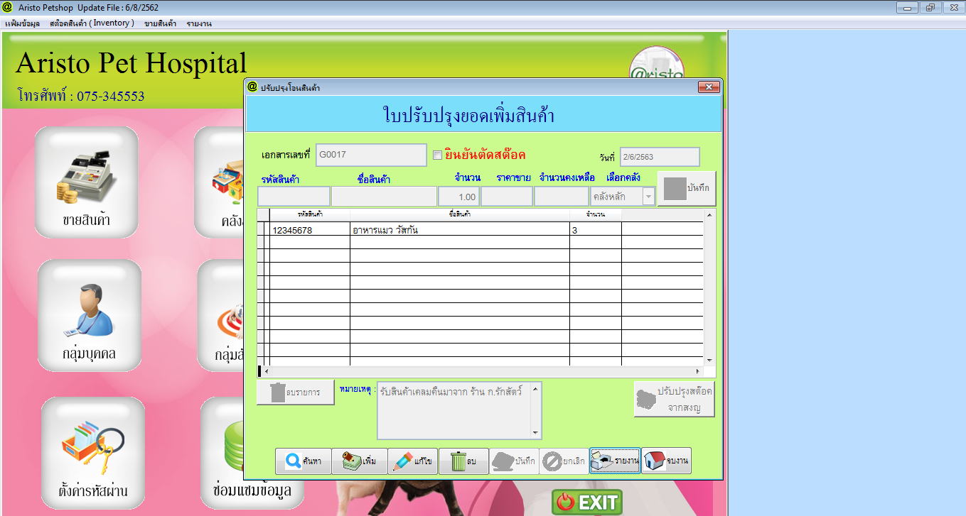Toggle the ยืนยันตัดสต๊อค checkbox
This screenshot has width=966, height=516.
coord(438,155)
